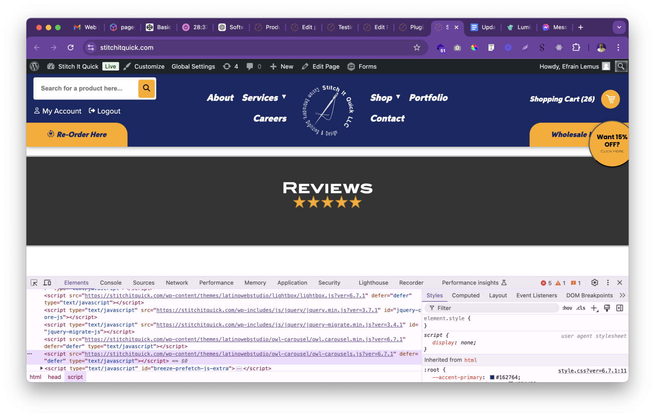Toggle the :hov element state panel

click(x=567, y=308)
